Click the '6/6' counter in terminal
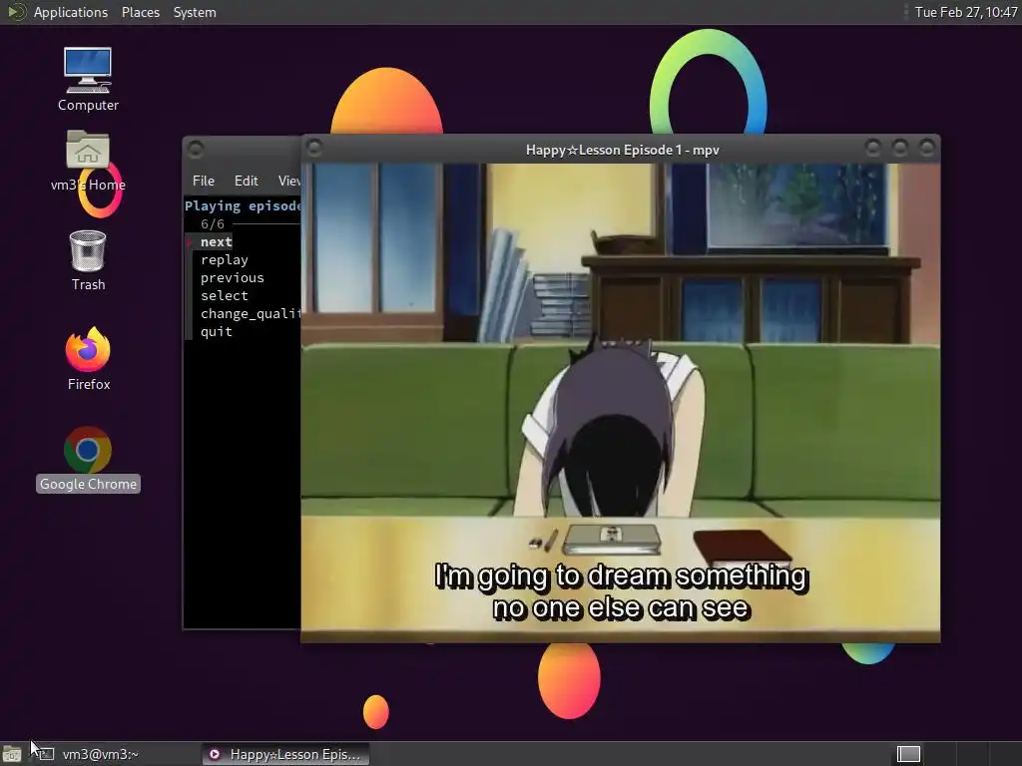The height and width of the screenshot is (766, 1022). coord(212,224)
